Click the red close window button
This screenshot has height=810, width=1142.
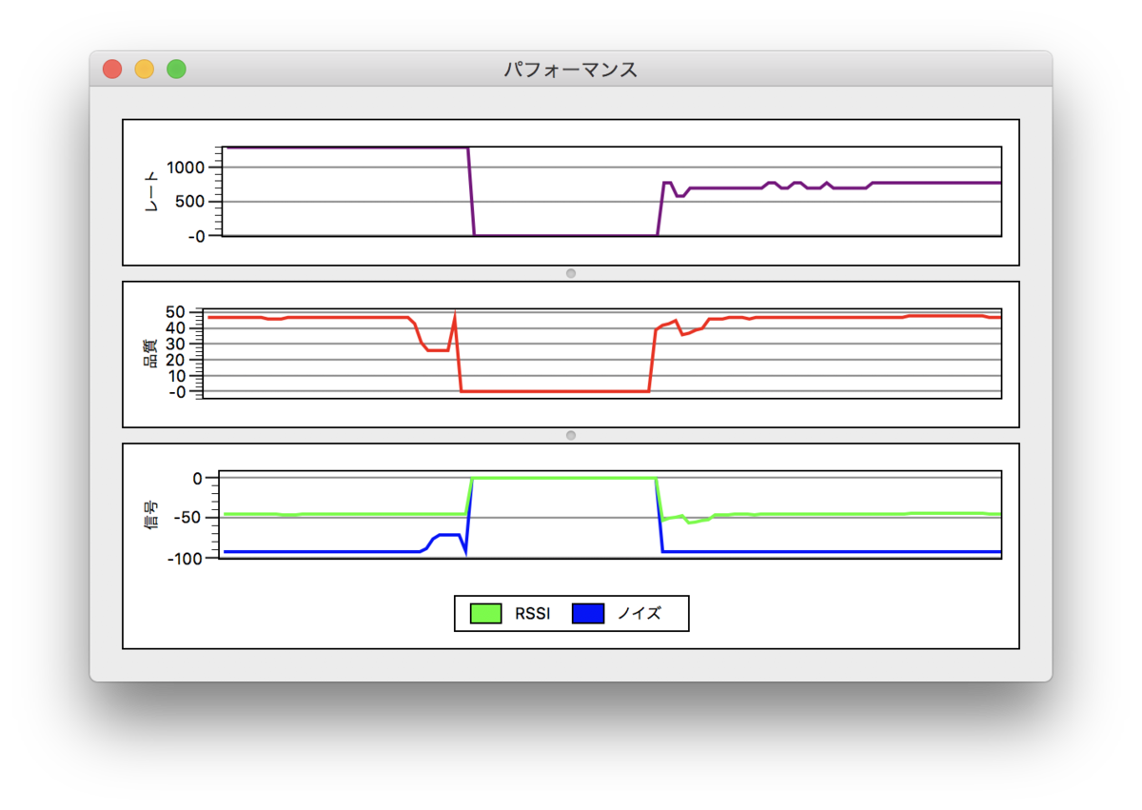click(112, 69)
